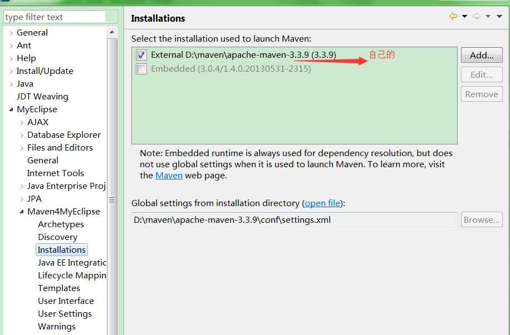Click the Remove button
This screenshot has height=335, width=510.
point(482,94)
